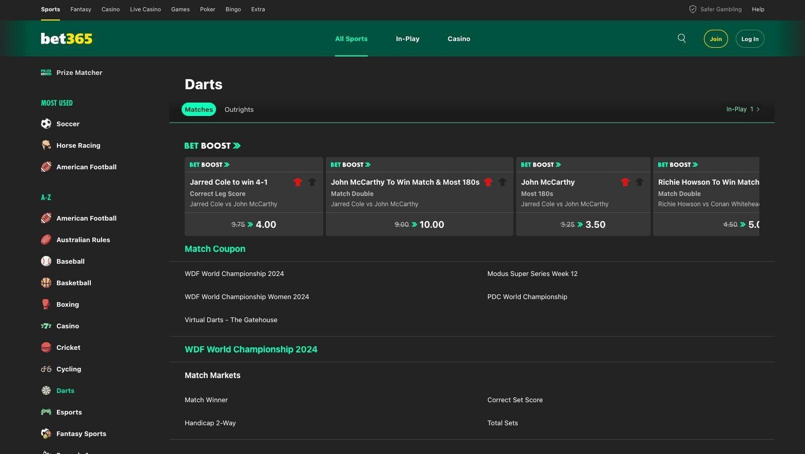Viewport: 805px width, 454px height.
Task: Click the Esports gamepad icon
Action: point(46,412)
